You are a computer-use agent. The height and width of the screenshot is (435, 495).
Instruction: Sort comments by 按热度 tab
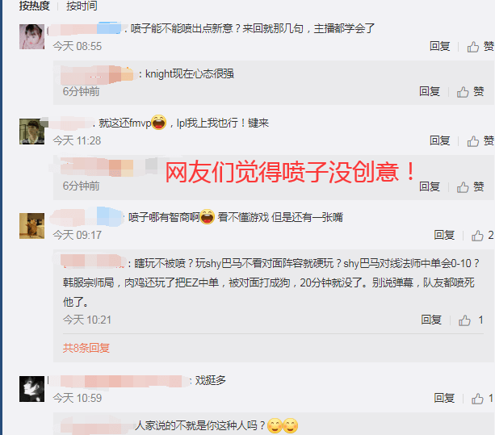[34, 6]
